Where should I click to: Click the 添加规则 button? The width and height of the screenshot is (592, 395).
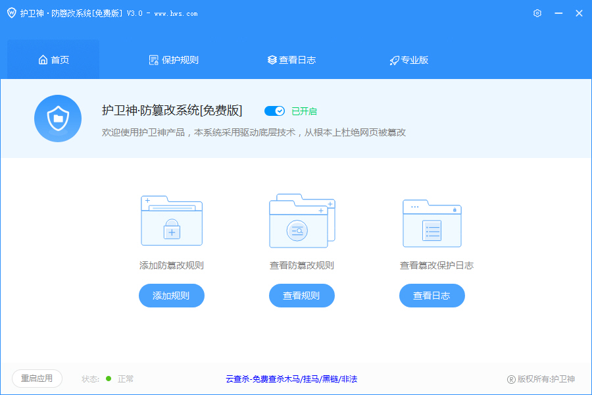pos(172,296)
